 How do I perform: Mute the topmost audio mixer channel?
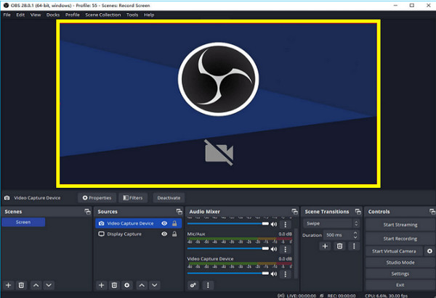tap(274, 224)
